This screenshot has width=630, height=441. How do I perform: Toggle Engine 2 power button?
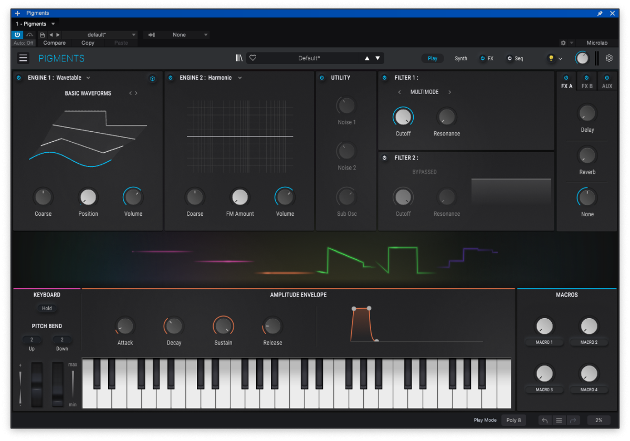tap(171, 78)
